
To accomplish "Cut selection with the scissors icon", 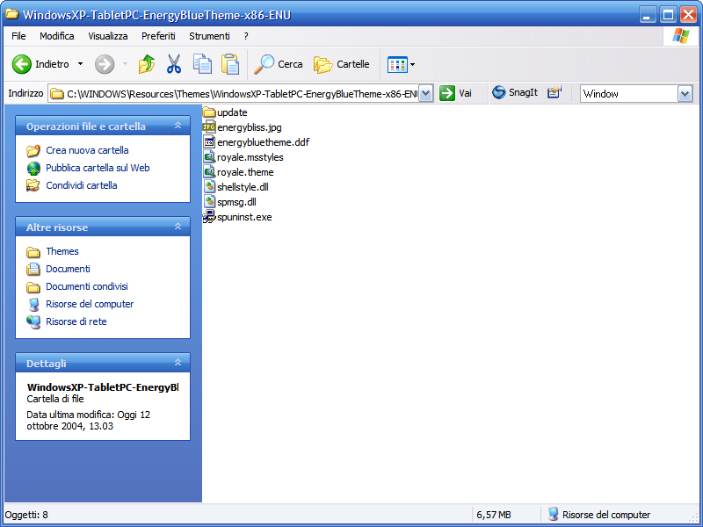I will [x=174, y=64].
